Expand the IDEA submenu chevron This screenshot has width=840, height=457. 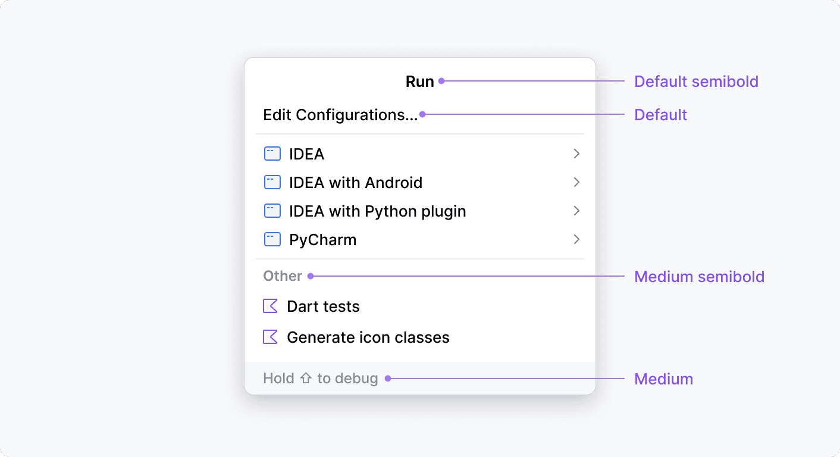coord(576,154)
